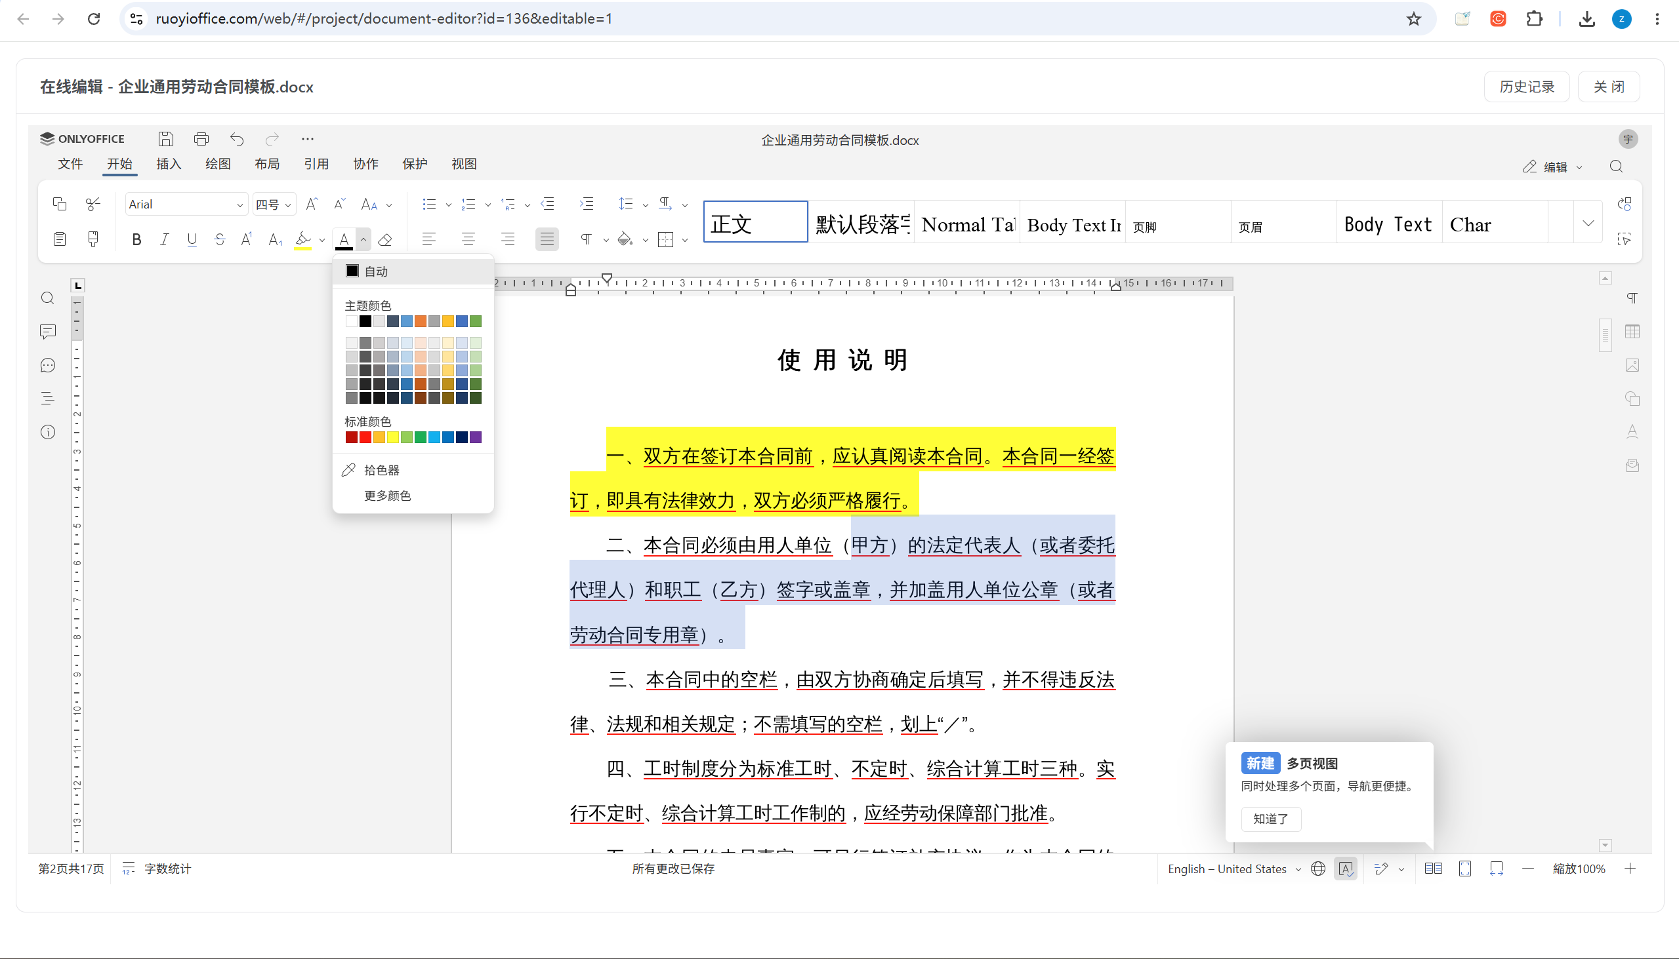This screenshot has height=959, width=1679.
Task: Toggle center text alignment
Action: pyautogui.click(x=468, y=239)
